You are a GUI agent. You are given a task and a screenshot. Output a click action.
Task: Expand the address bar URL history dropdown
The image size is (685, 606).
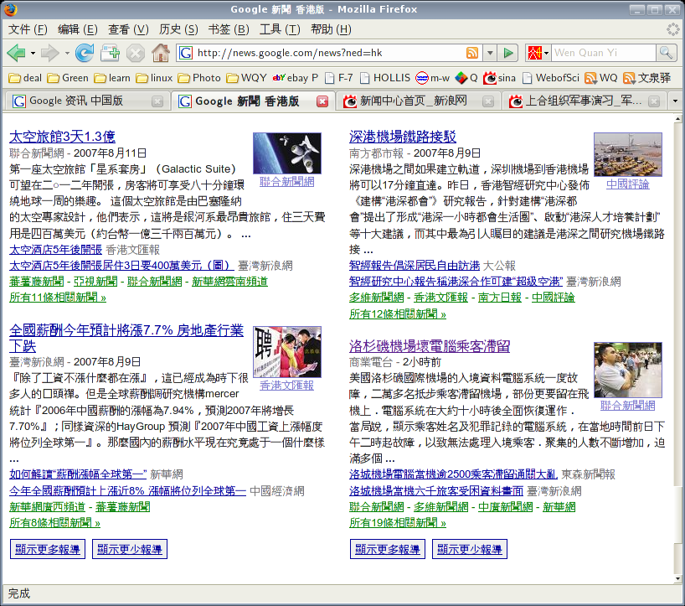(490, 53)
